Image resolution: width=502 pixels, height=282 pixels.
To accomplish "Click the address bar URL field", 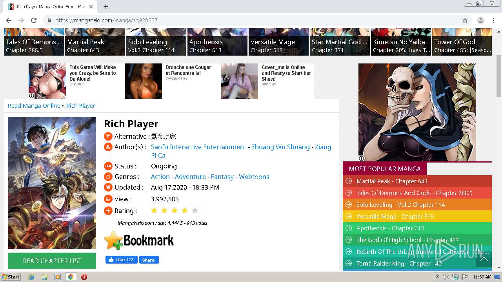I will (251, 20).
